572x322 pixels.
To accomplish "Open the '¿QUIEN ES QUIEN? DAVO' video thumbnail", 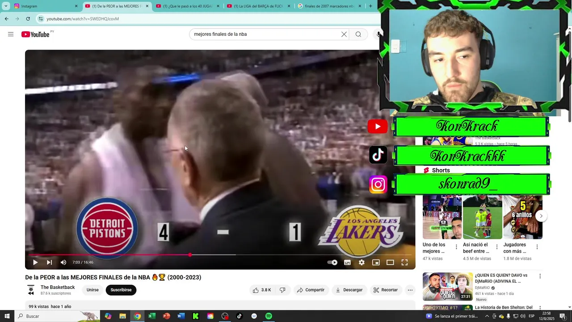I will click(x=448, y=286).
